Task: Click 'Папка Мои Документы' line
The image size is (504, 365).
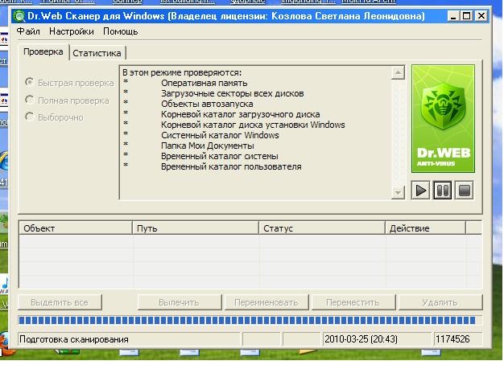Action: click(x=208, y=146)
